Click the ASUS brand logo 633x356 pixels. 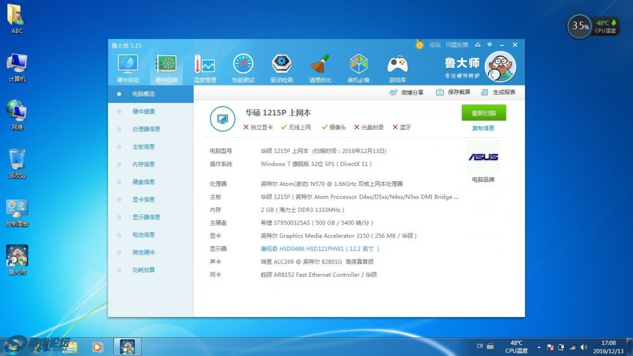tap(483, 157)
